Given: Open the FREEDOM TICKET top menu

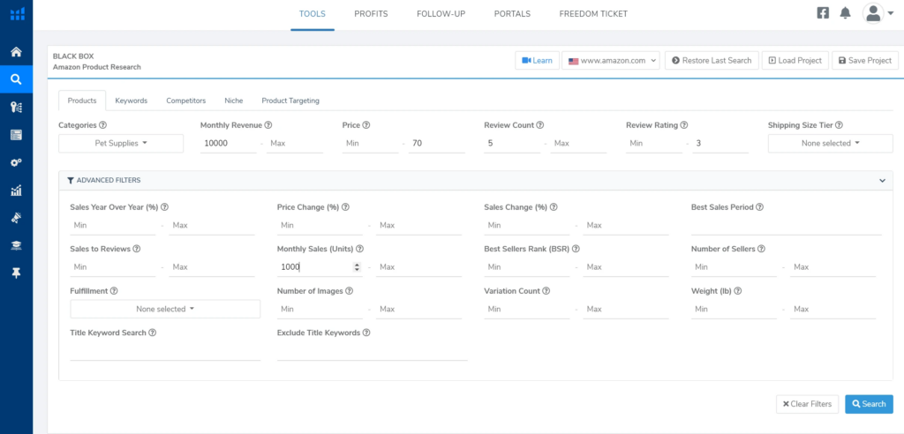Looking at the screenshot, I should 593,14.
